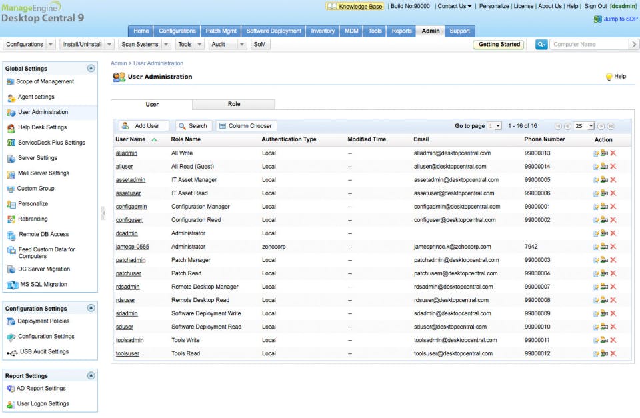
Task: Click the Rebranding icon in sidebar
Action: click(x=12, y=219)
